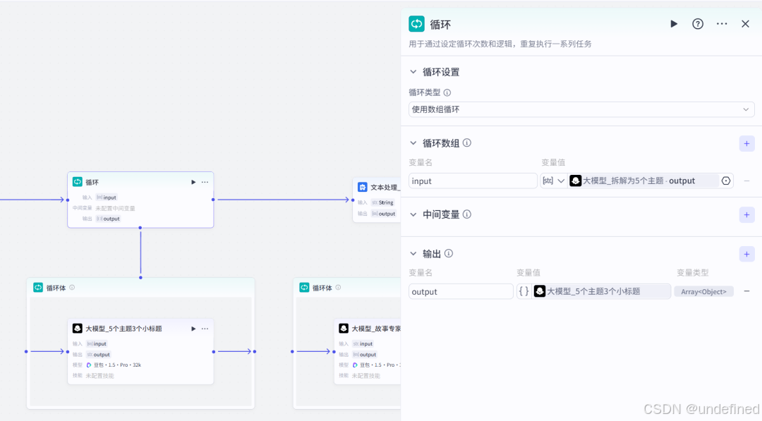Show info for left 循环体 container

coord(72,288)
